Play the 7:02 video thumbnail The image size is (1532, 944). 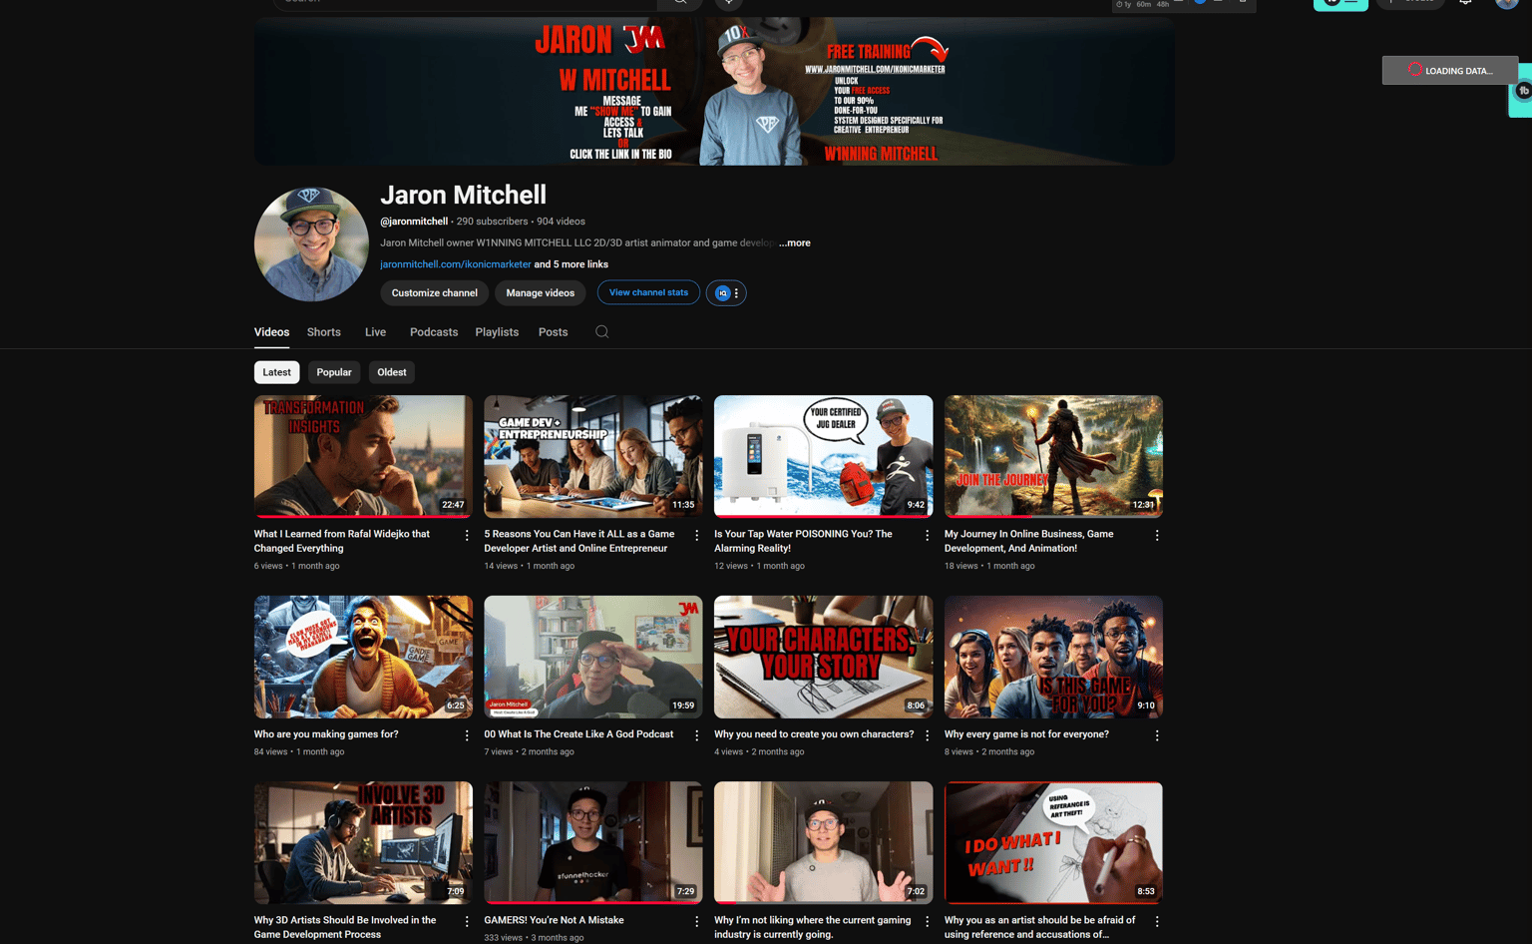click(824, 843)
